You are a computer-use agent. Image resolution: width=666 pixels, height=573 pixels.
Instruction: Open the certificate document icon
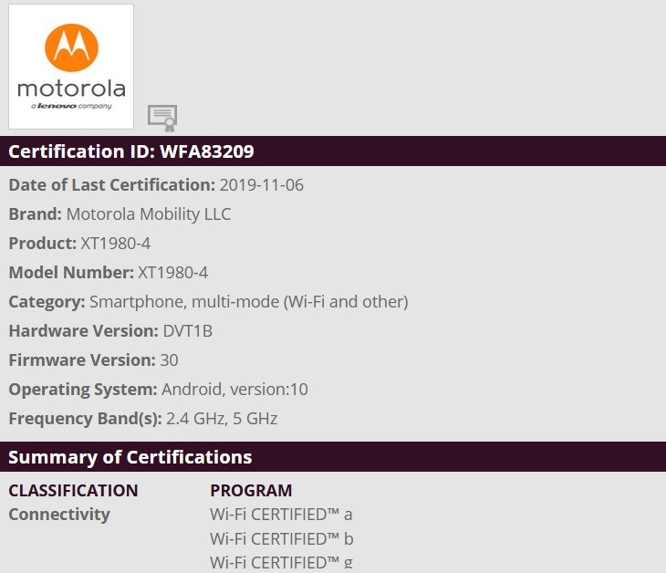162,118
